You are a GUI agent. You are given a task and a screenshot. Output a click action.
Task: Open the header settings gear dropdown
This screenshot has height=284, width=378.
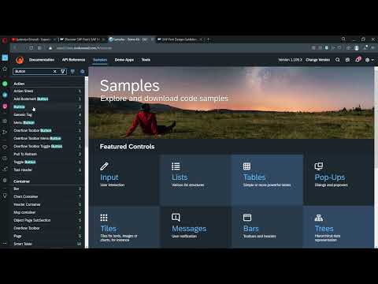(x=369, y=60)
